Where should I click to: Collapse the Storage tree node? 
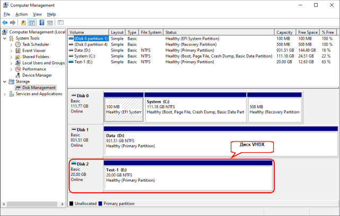coord(5,82)
